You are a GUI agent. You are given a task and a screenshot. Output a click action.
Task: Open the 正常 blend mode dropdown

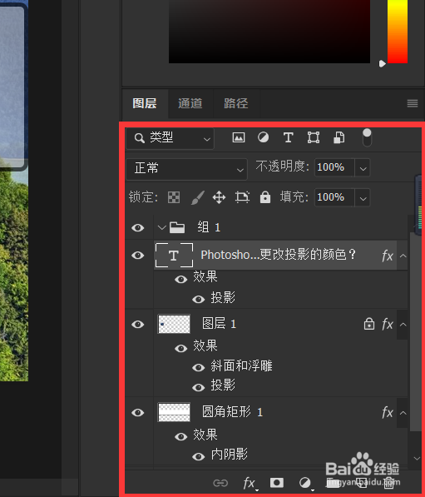[x=186, y=169]
